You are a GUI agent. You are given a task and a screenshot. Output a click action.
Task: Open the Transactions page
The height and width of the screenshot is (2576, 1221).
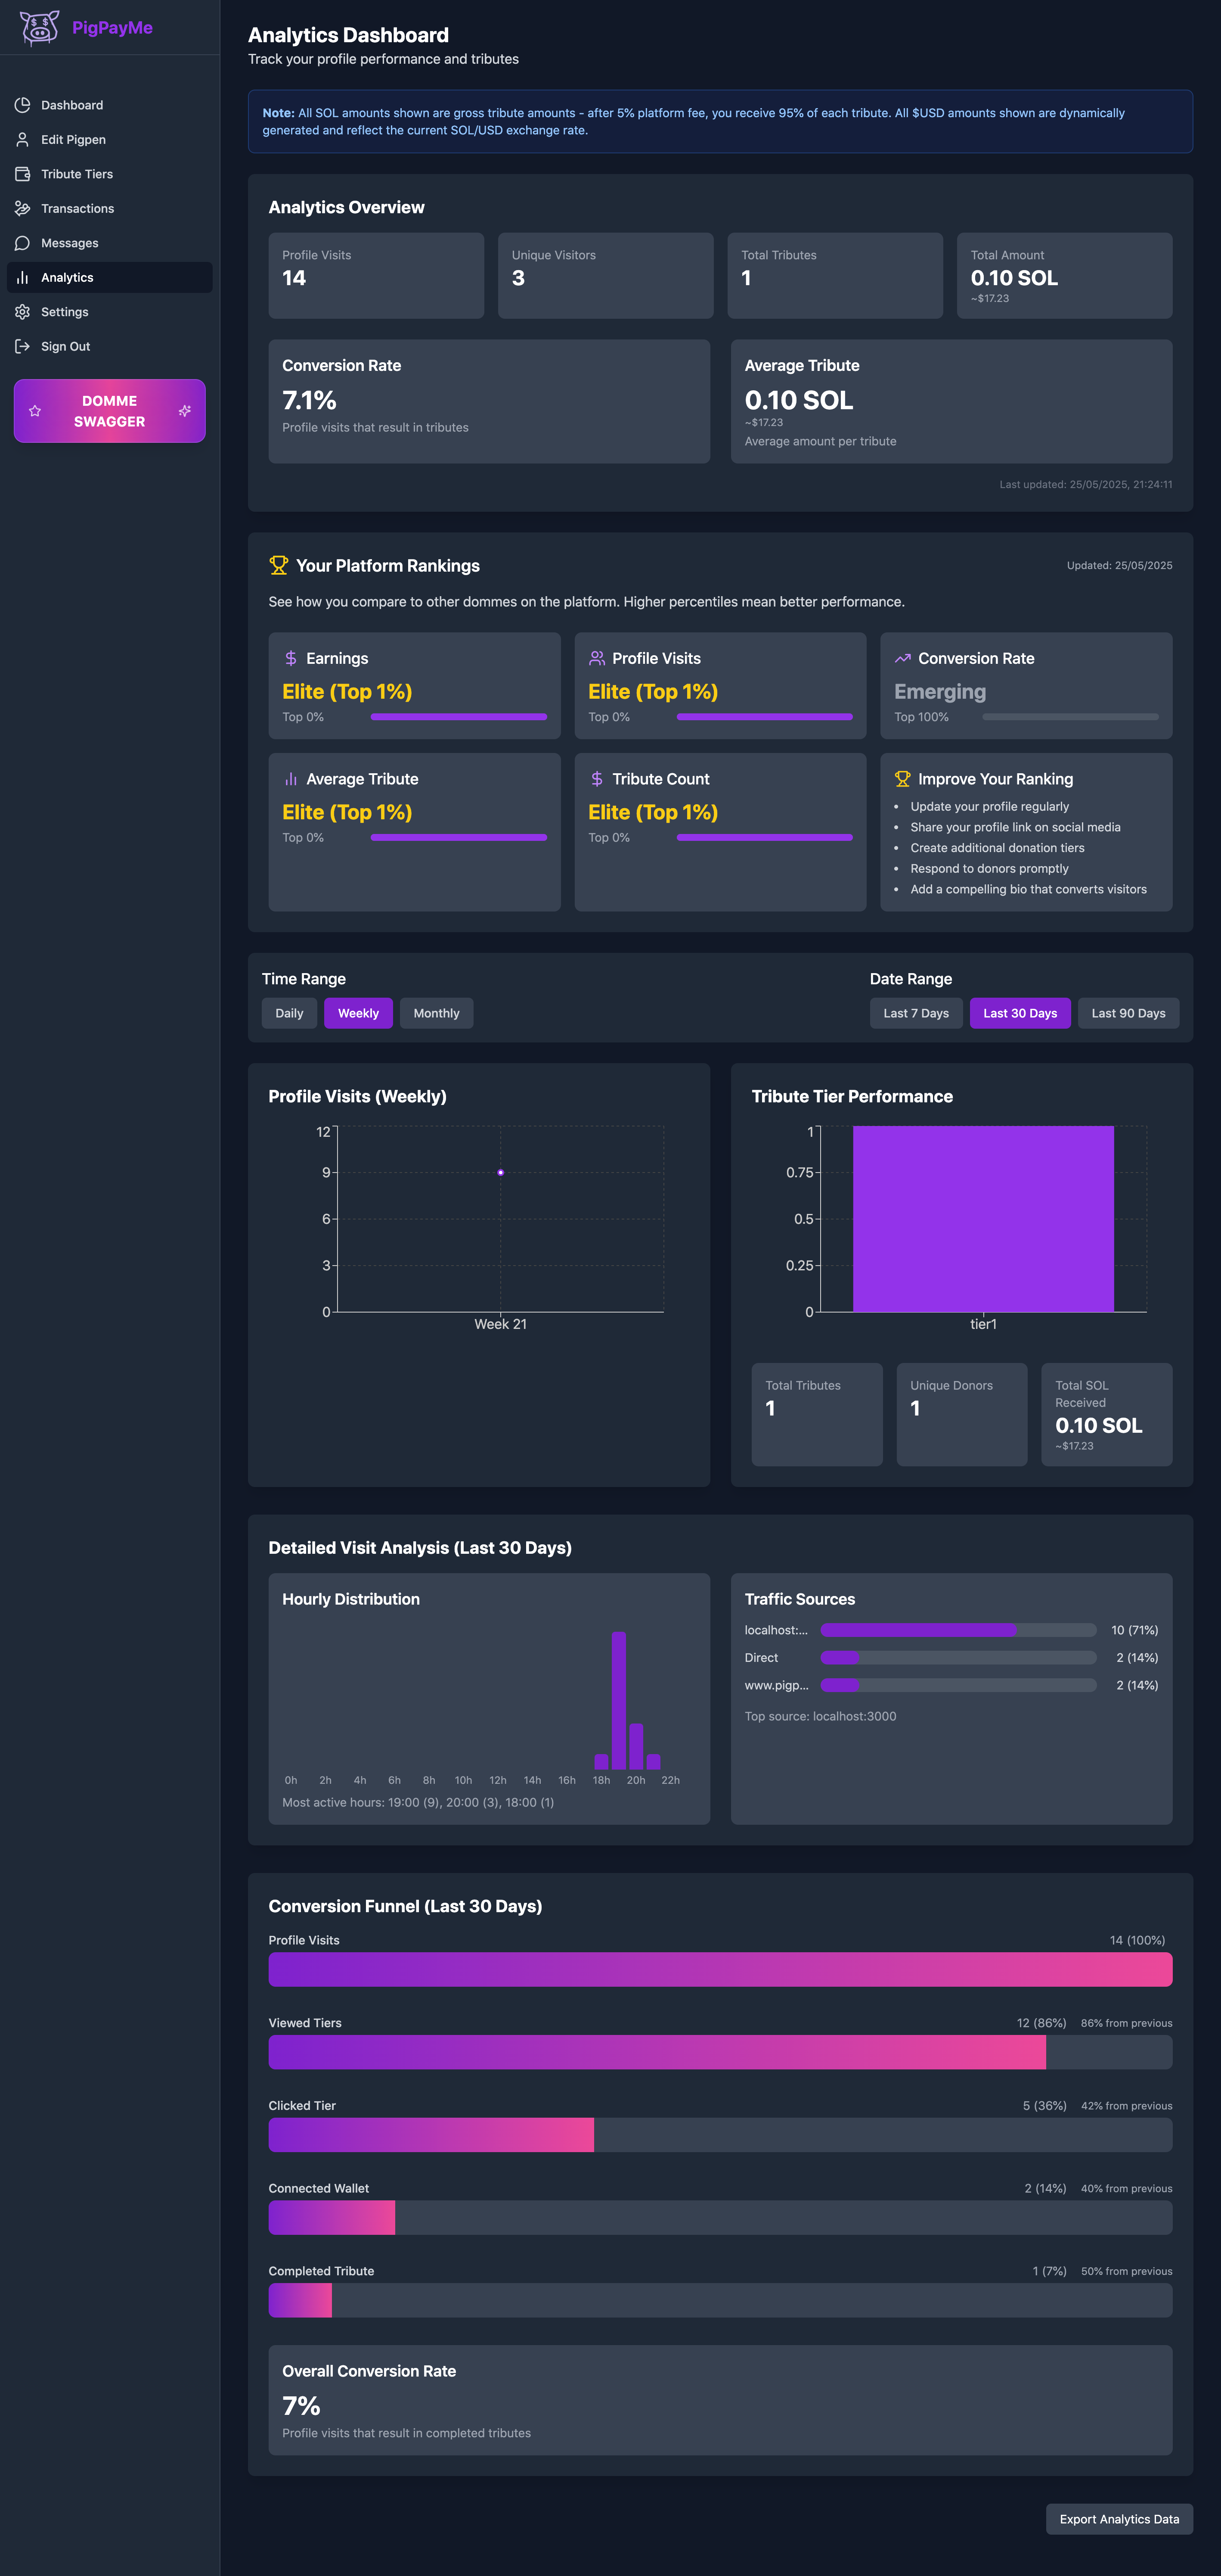[x=110, y=209]
